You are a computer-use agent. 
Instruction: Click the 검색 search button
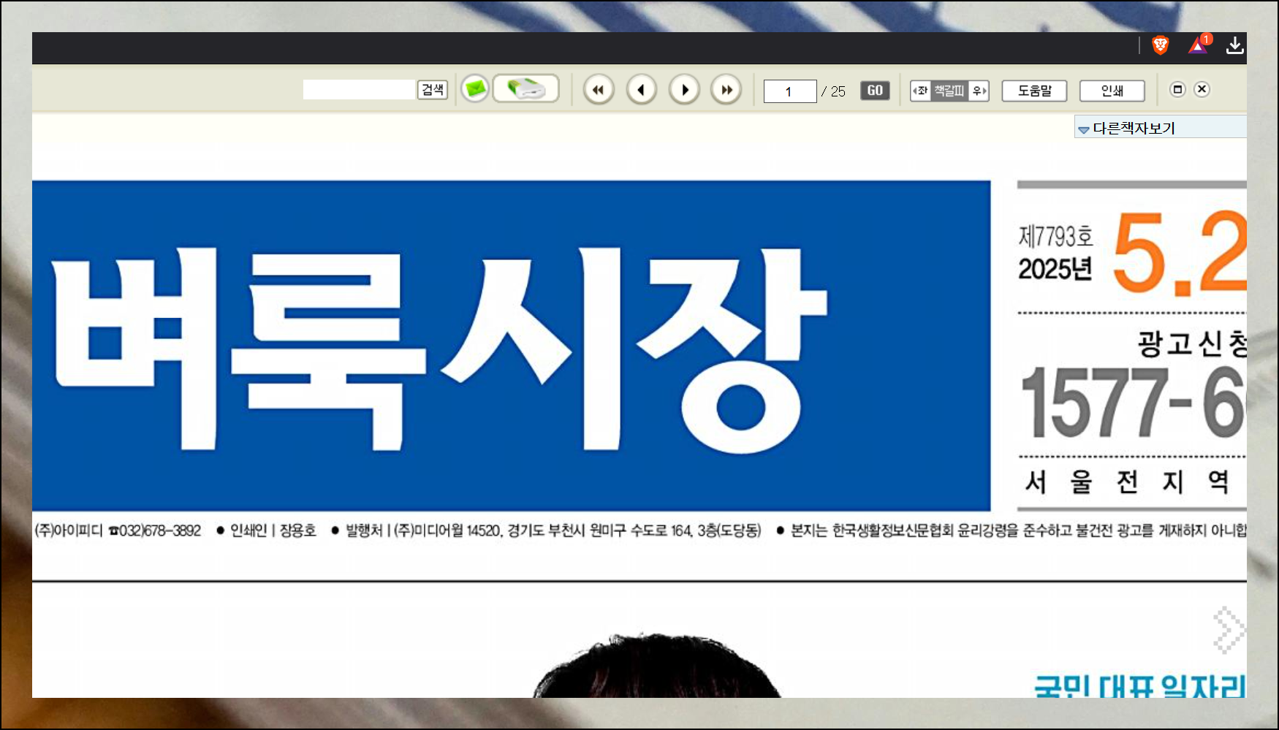[432, 90]
